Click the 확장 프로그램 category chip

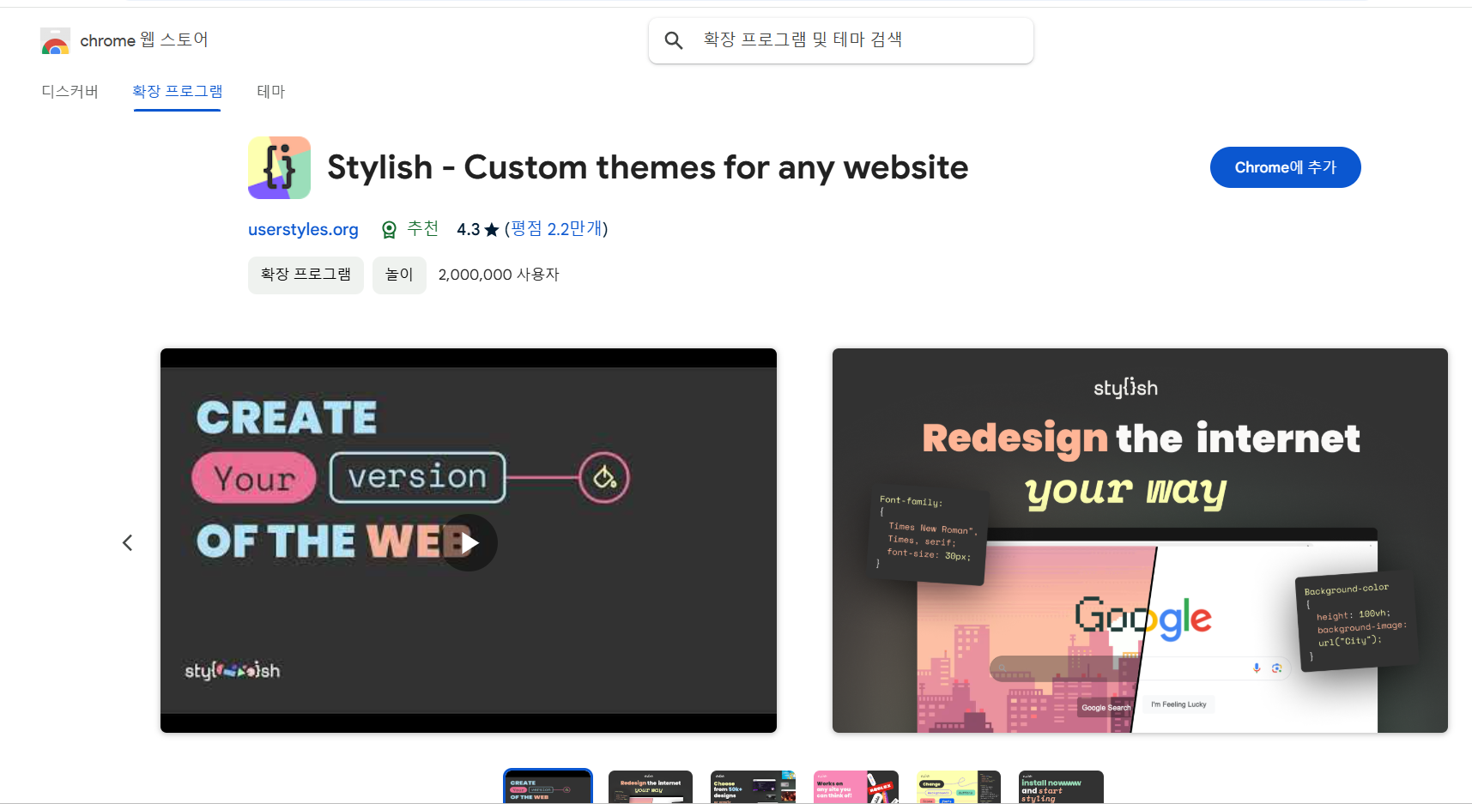tap(306, 275)
